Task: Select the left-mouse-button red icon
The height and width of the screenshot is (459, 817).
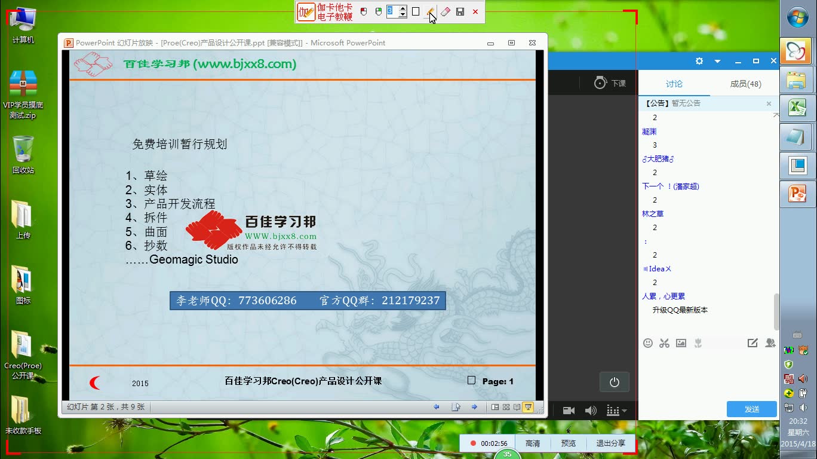Action: tap(364, 12)
